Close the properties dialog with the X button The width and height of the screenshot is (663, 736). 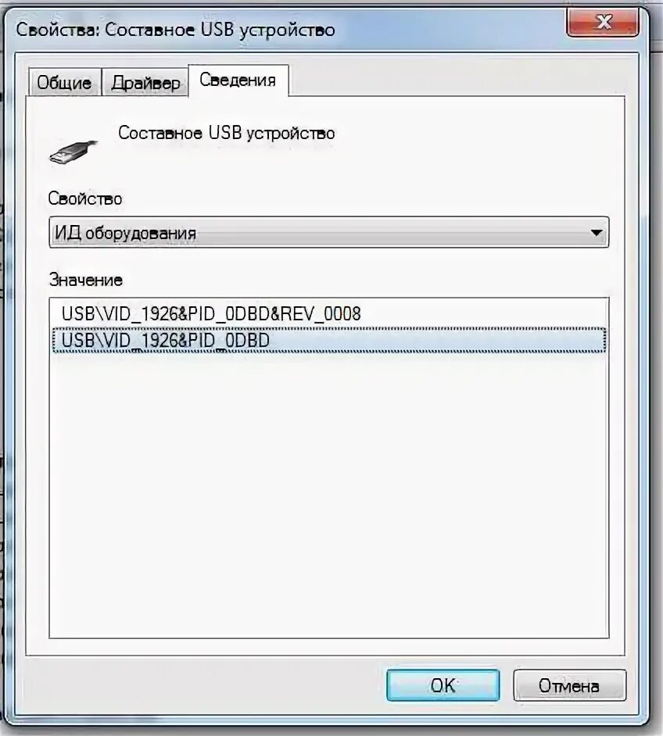coord(603,22)
